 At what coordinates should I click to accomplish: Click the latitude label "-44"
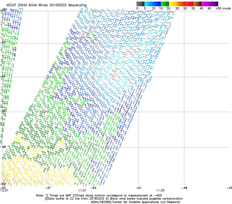pos(3,76)
